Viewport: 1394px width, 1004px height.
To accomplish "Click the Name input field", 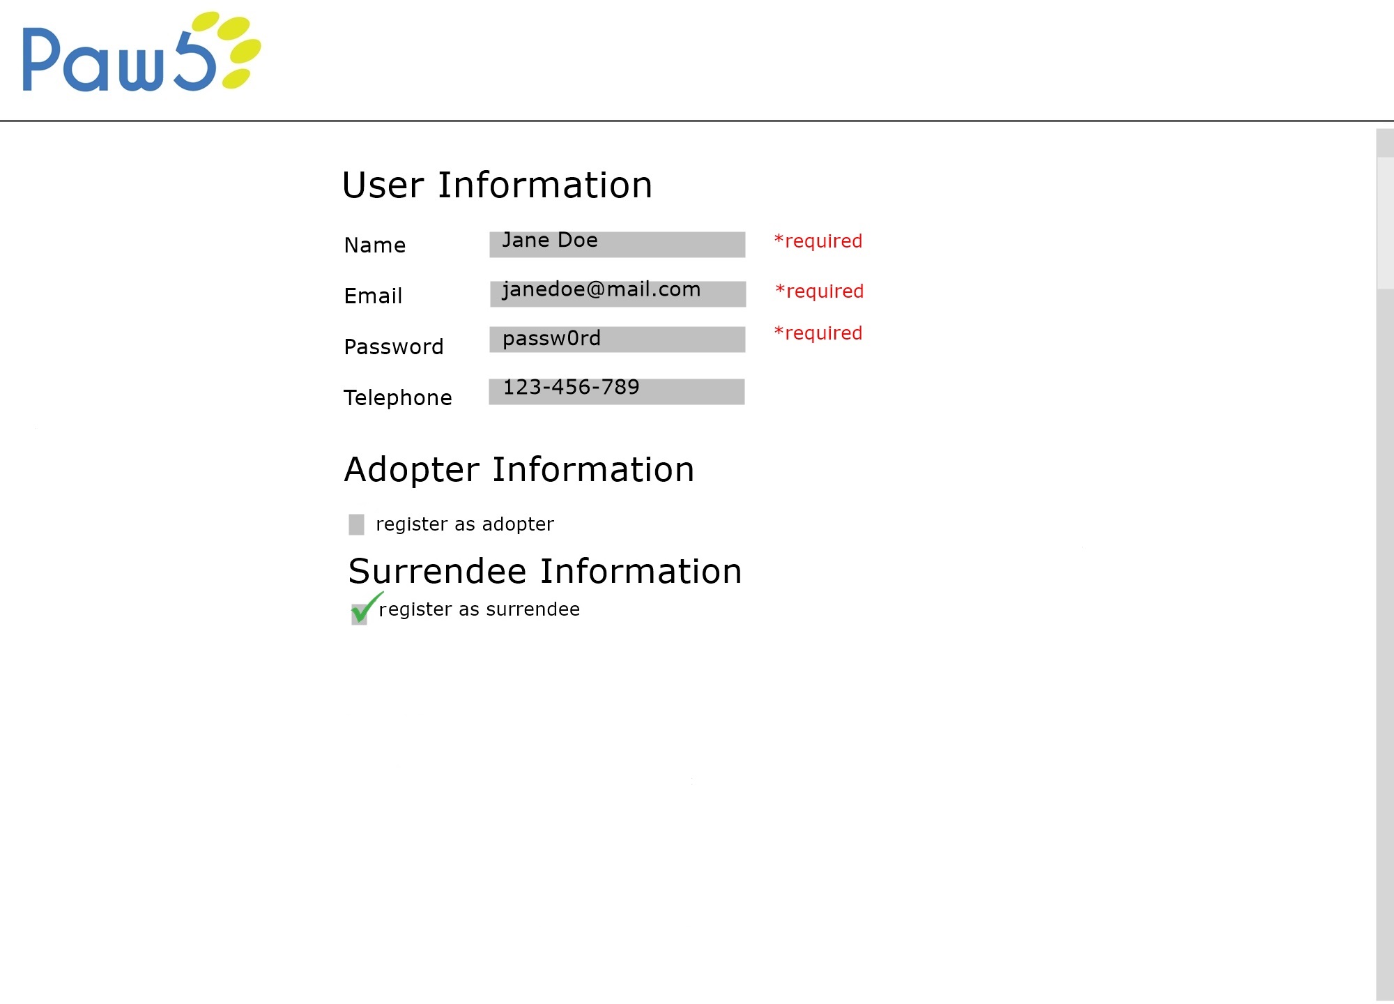I will pyautogui.click(x=617, y=244).
